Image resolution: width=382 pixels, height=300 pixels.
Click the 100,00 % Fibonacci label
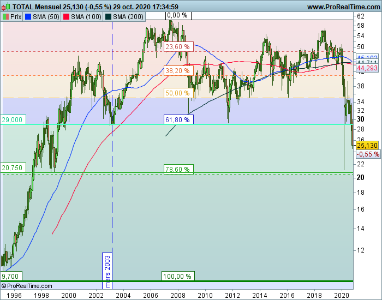tap(178, 276)
